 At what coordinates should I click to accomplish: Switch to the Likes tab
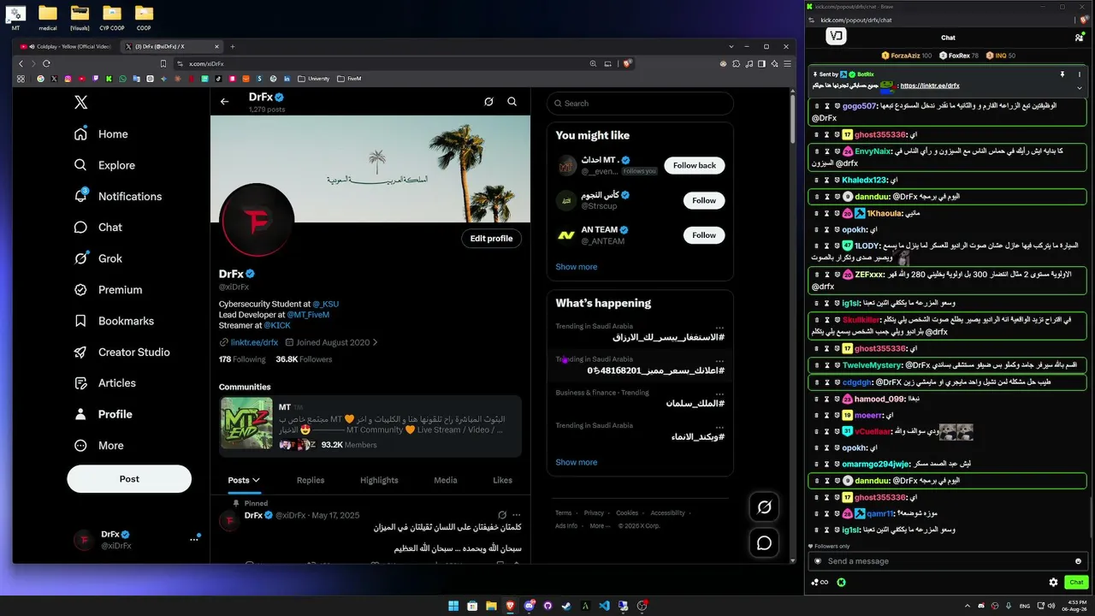[x=503, y=480]
